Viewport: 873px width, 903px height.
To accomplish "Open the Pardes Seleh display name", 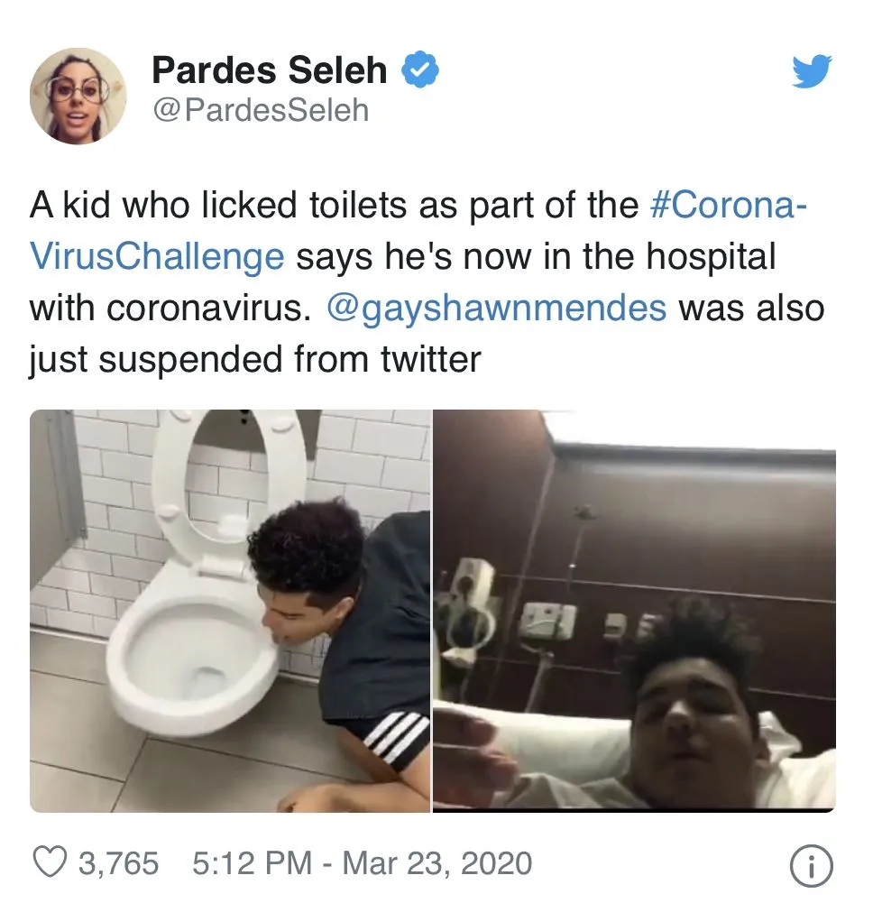I will point(270,70).
